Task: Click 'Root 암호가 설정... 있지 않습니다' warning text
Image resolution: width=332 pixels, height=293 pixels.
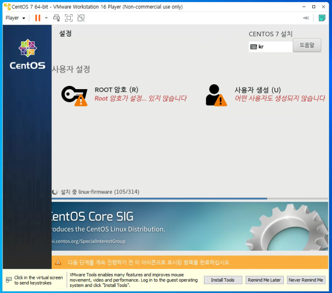Action: 141,98
